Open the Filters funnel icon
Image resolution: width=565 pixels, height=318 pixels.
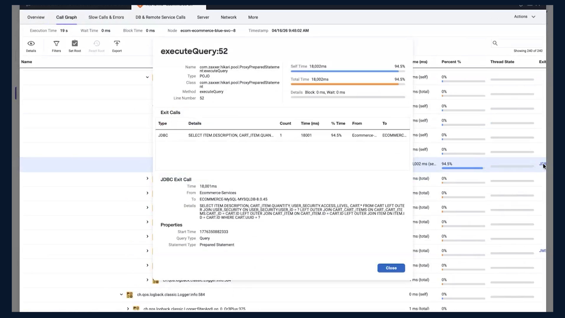tap(56, 44)
